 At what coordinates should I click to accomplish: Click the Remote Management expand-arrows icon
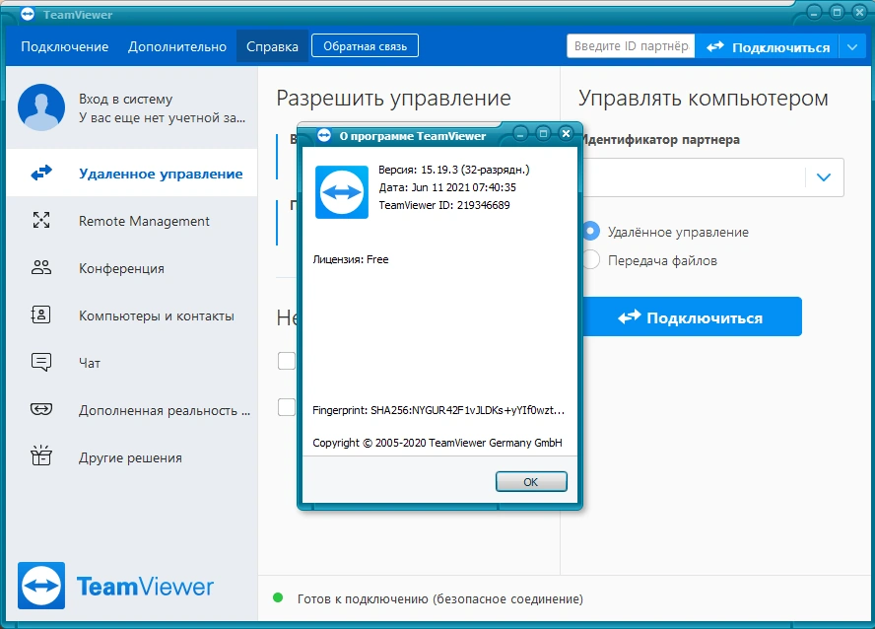(x=41, y=221)
